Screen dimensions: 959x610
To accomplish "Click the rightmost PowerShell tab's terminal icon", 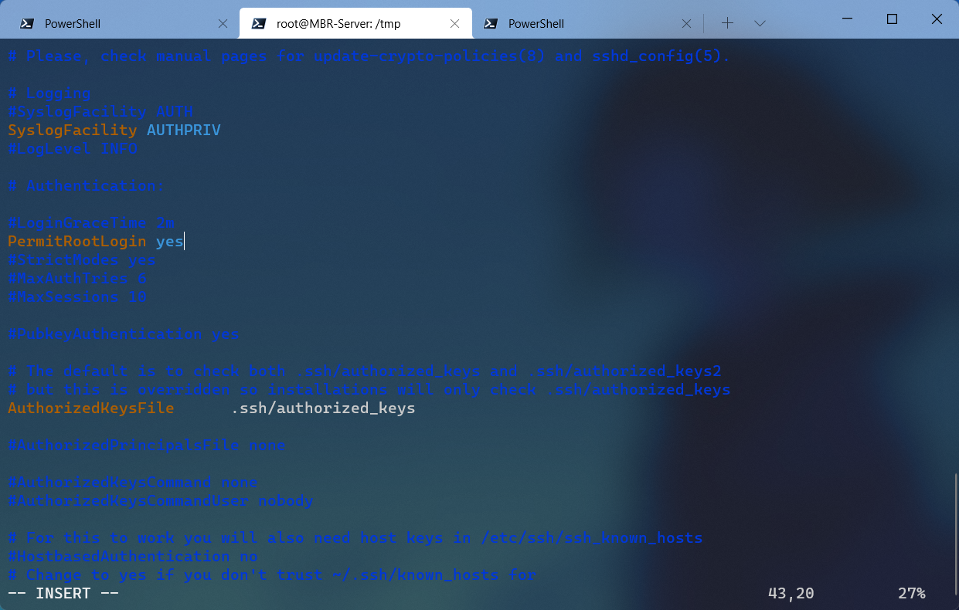I will [490, 23].
